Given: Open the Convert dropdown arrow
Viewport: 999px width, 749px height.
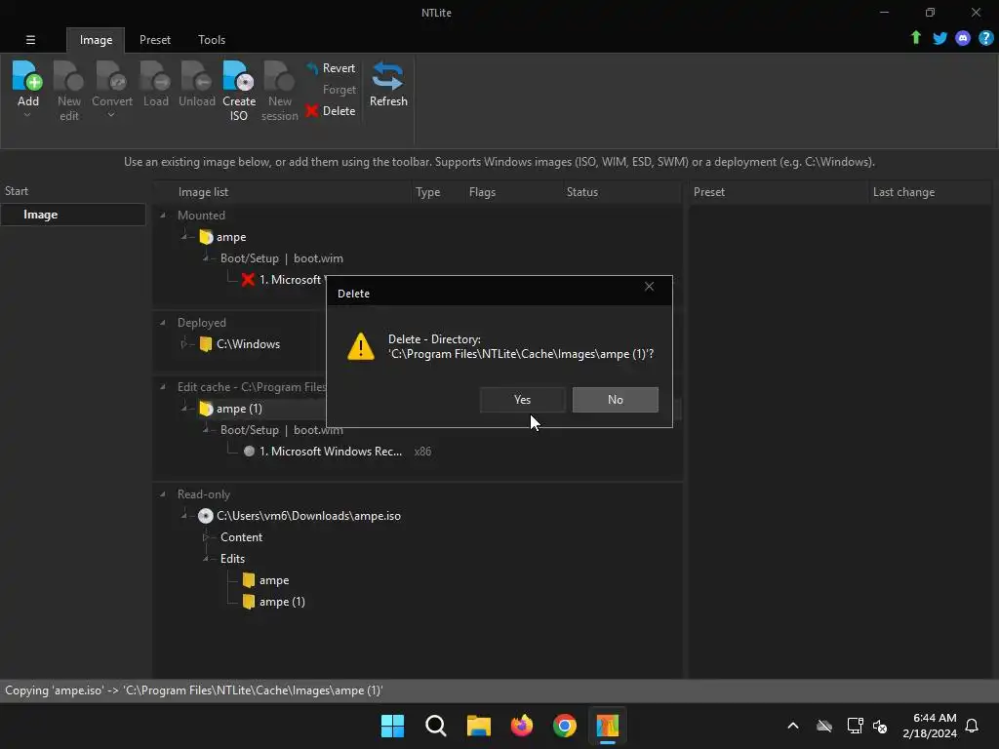Looking at the screenshot, I should [111, 115].
